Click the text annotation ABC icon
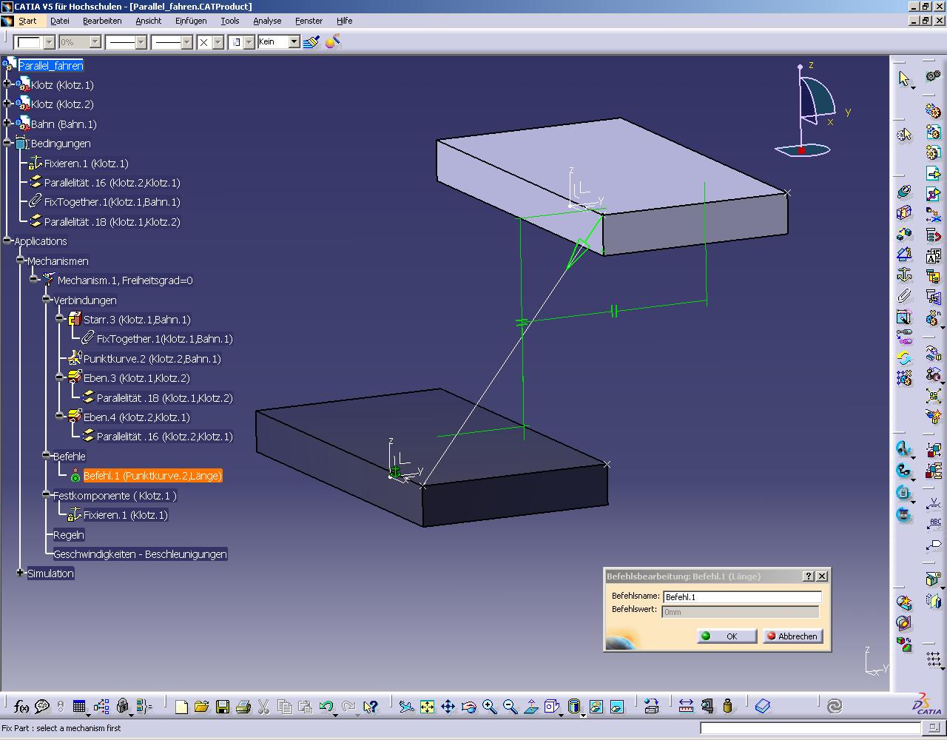Viewport: 947px width, 740px height. [x=934, y=525]
